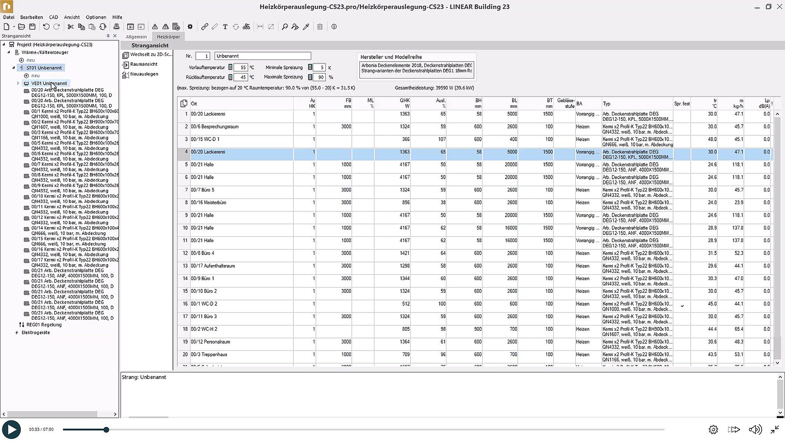Image resolution: width=785 pixels, height=441 pixels.
Task: Click the info circle icon in toolbar
Action: 334,27
